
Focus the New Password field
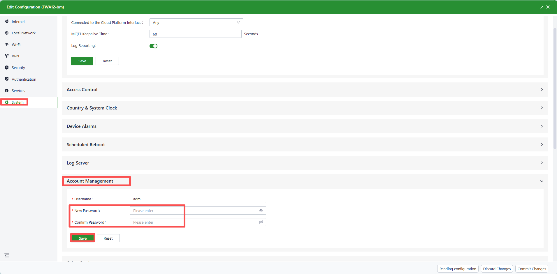[x=198, y=211]
